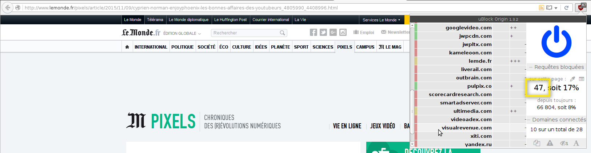The image size is (591, 153).
Task: Toggle the disable cosmetic filtering eye icon
Action: tap(564, 143)
